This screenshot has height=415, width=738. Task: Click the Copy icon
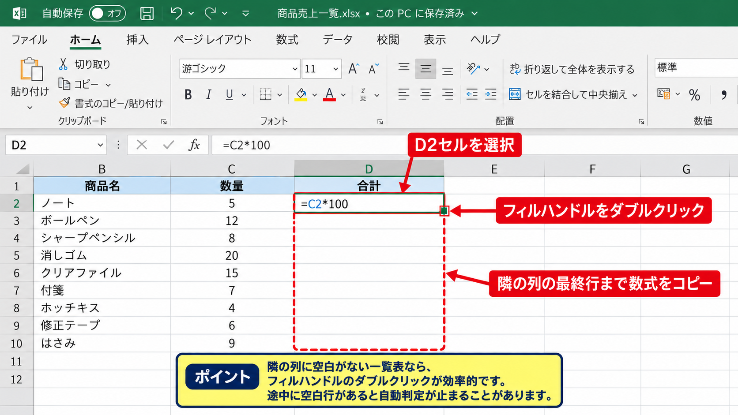(64, 84)
